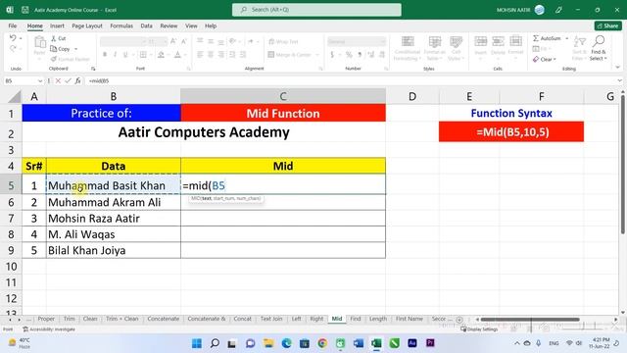Add a new sheet with the plus icon

click(459, 320)
